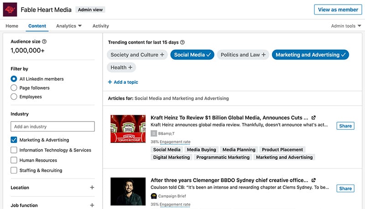Click the Programmatic Marketing tag
This screenshot has width=365, height=209.
(x=223, y=157)
